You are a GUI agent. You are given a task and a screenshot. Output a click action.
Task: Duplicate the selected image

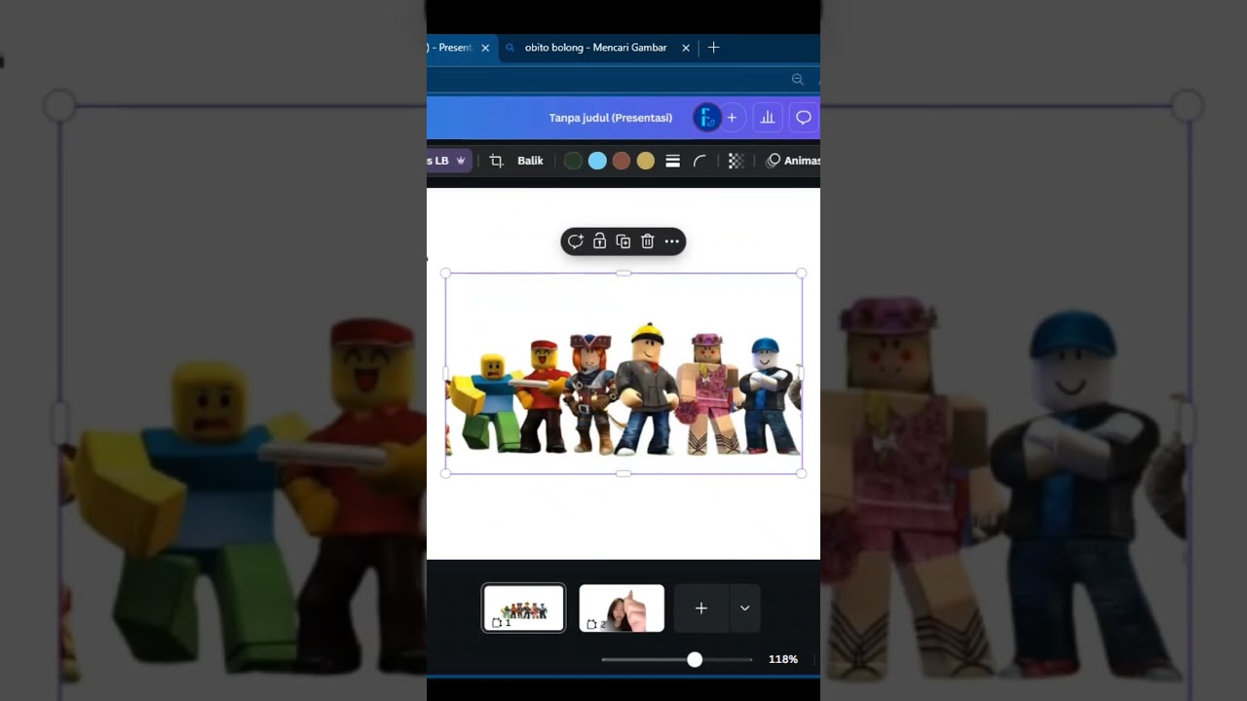click(623, 241)
